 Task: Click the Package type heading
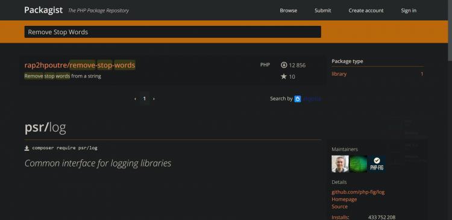pos(347,61)
